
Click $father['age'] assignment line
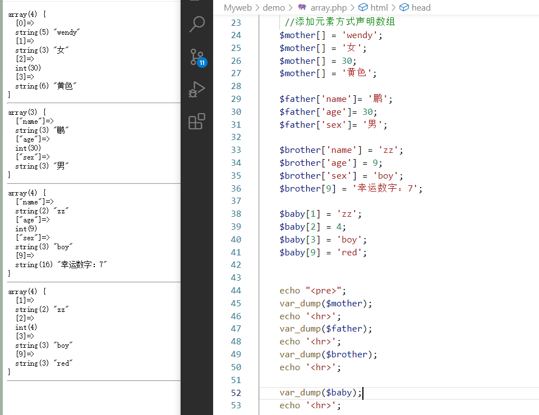[328, 112]
